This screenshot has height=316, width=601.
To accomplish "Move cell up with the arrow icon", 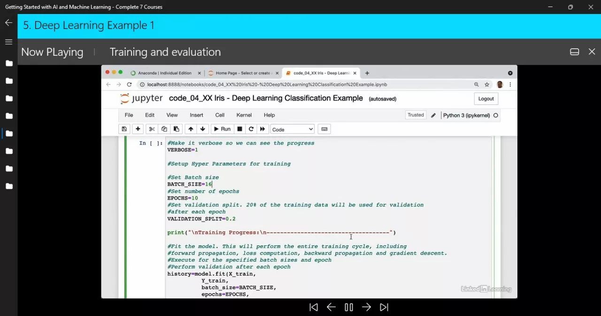I will coord(191,129).
